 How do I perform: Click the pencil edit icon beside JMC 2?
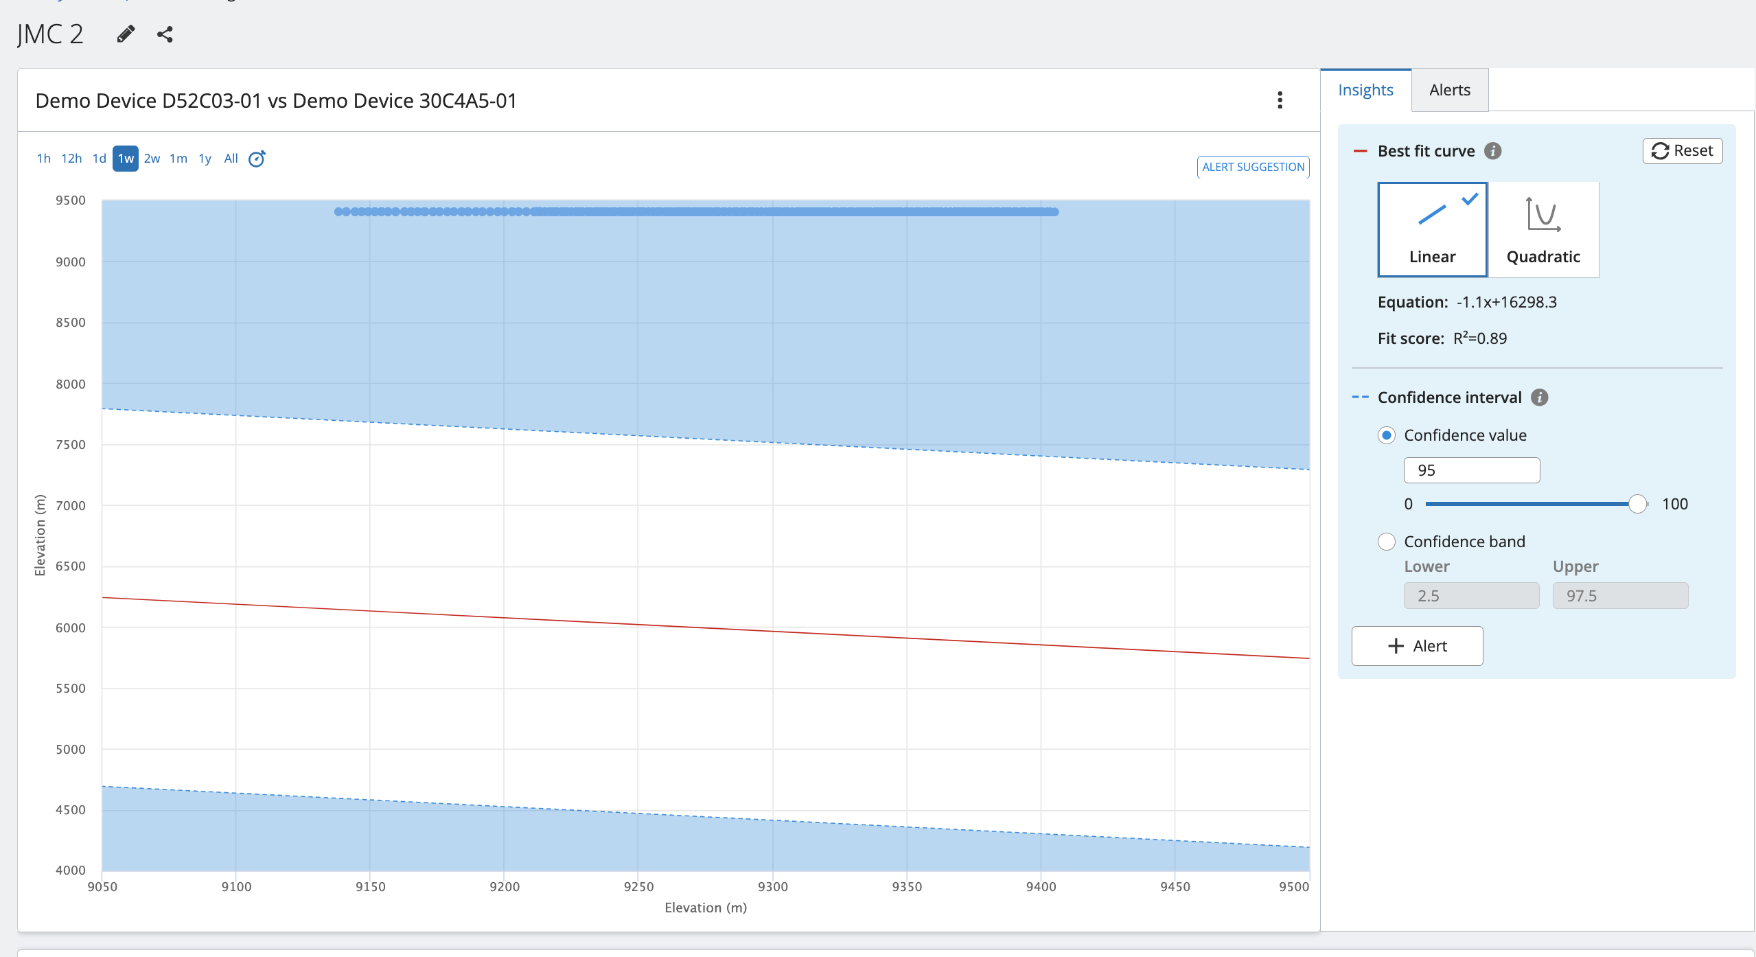click(126, 34)
